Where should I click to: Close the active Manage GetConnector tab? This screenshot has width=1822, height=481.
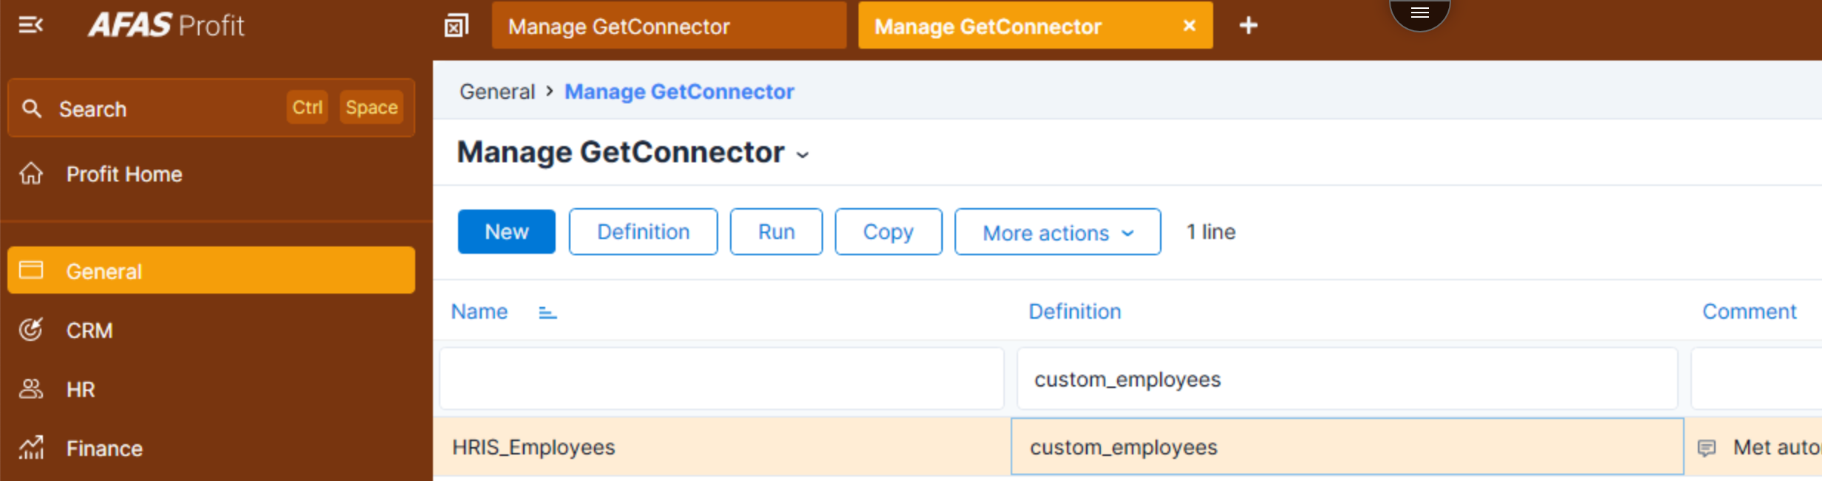(x=1189, y=26)
